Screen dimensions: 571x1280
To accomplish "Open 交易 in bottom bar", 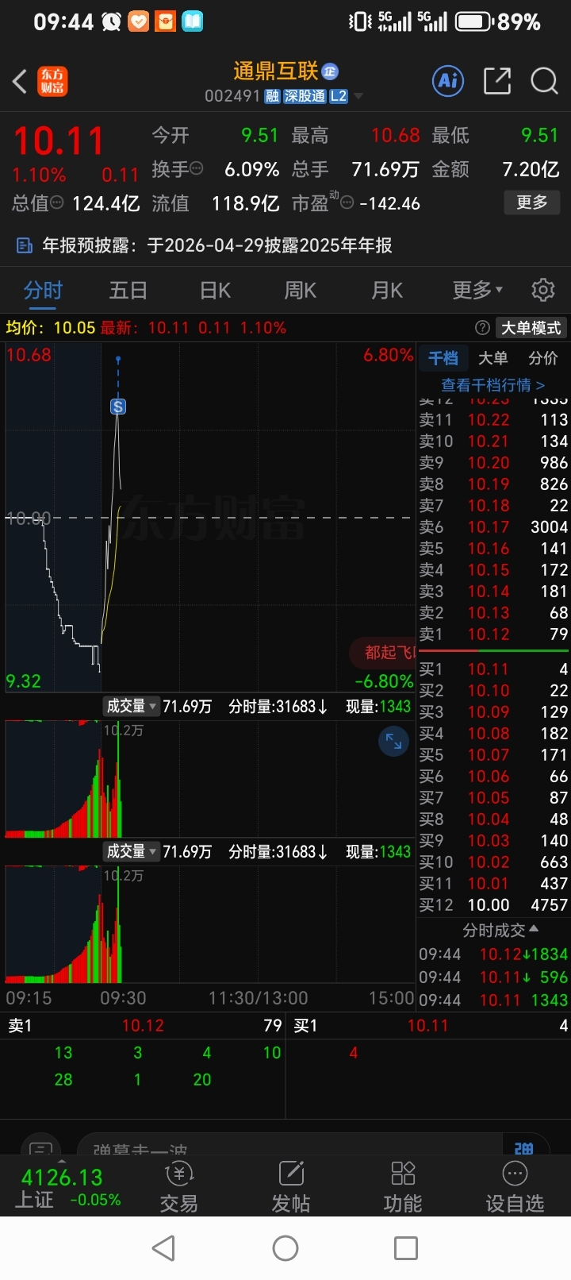I will [x=178, y=1188].
